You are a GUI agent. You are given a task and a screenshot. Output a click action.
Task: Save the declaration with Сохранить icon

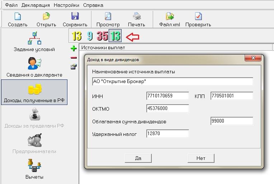(x=75, y=16)
